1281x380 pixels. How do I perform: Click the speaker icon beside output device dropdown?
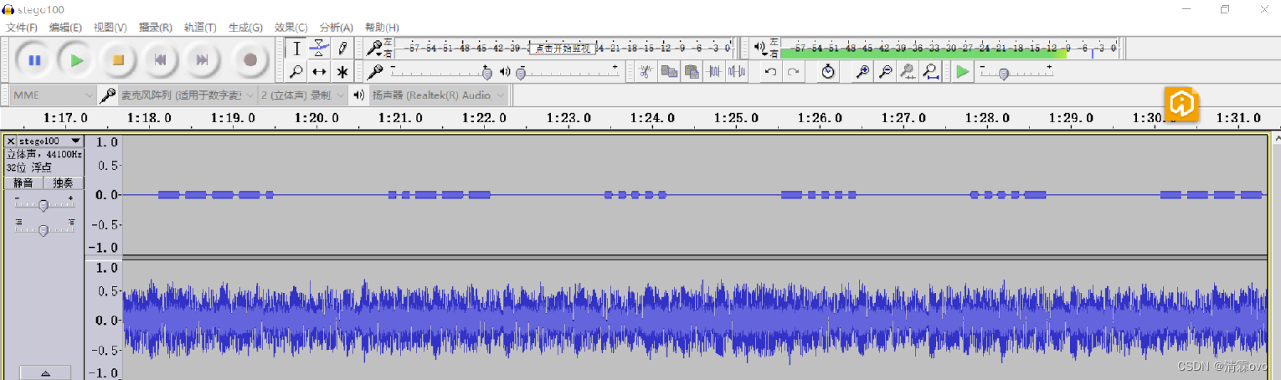point(358,95)
